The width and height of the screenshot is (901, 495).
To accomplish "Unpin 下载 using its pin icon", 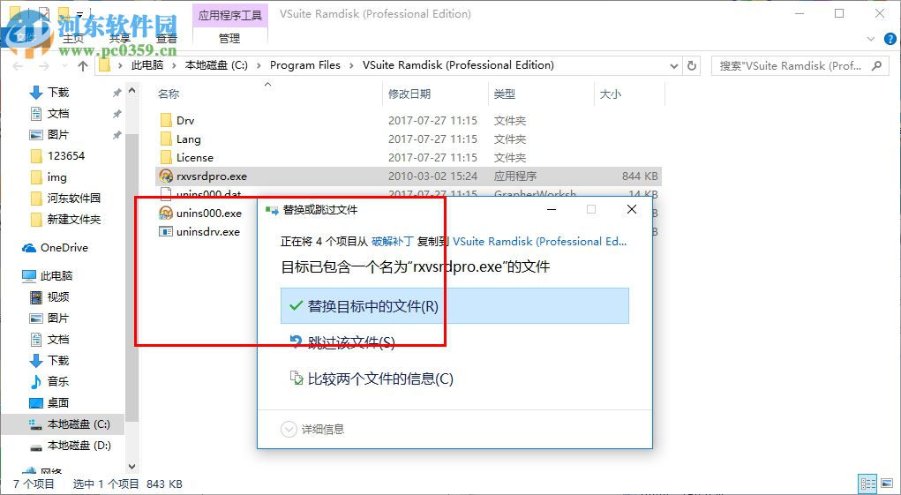I will 116,93.
